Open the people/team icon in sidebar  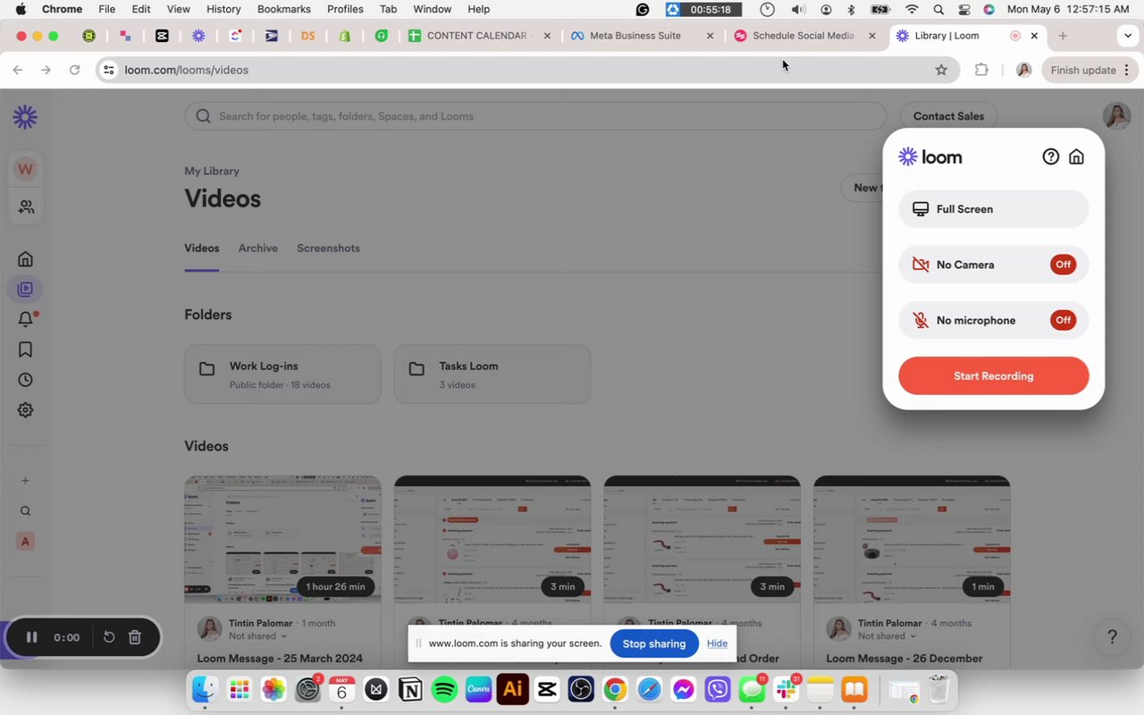(x=26, y=207)
